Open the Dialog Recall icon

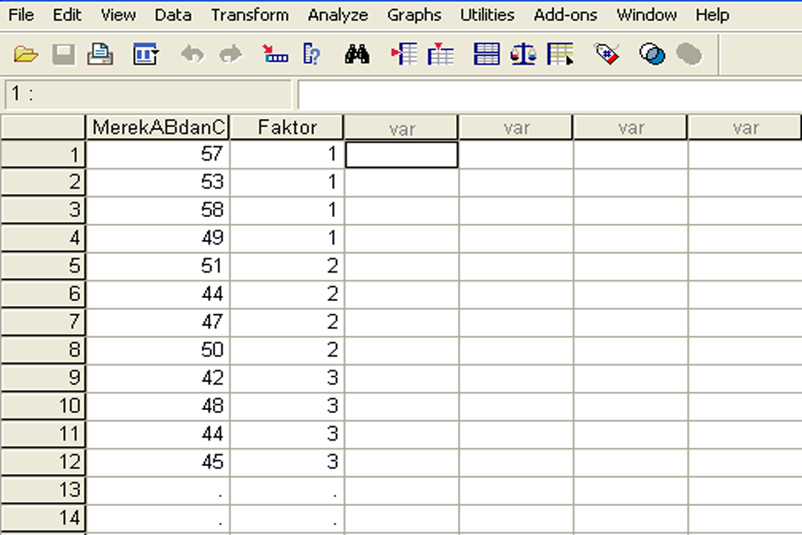(x=146, y=53)
